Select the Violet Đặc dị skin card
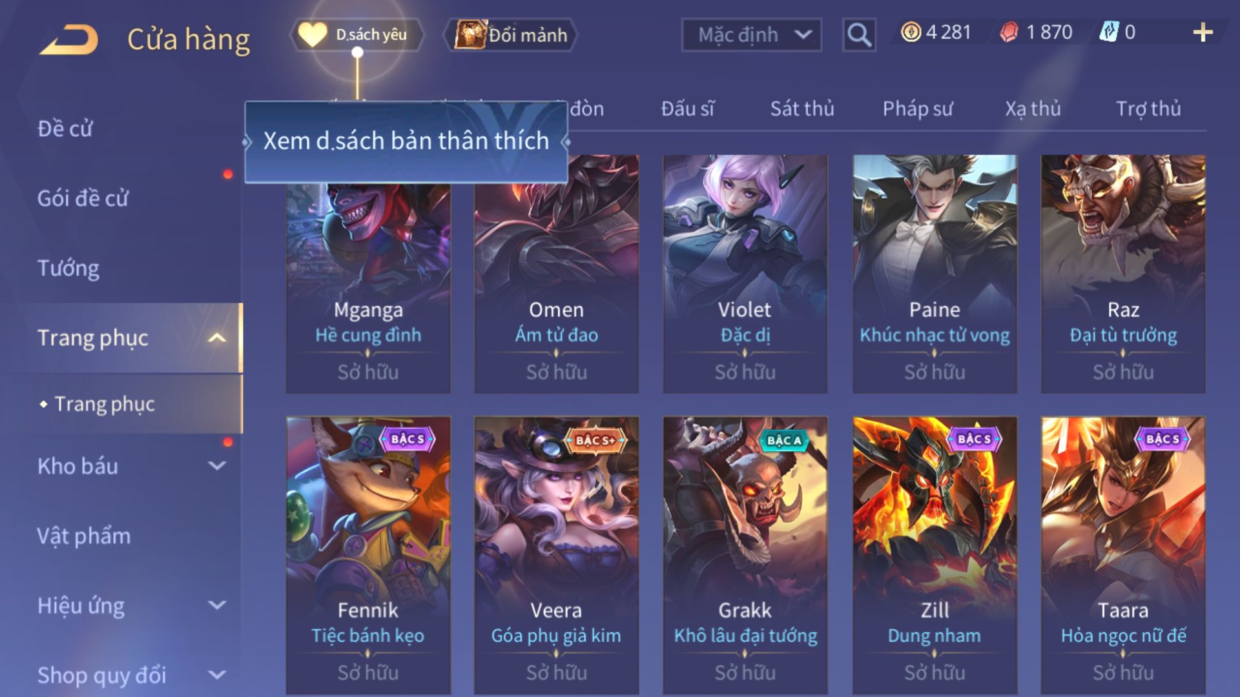The height and width of the screenshot is (697, 1240). coord(745,274)
